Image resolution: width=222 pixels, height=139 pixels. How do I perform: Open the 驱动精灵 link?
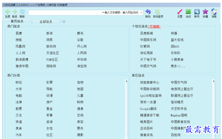[177, 102]
